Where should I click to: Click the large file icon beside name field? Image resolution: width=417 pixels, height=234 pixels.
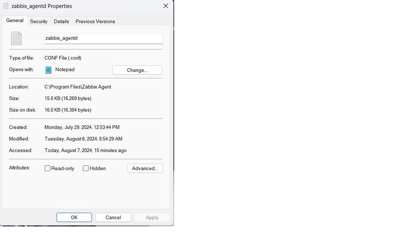tap(16, 38)
